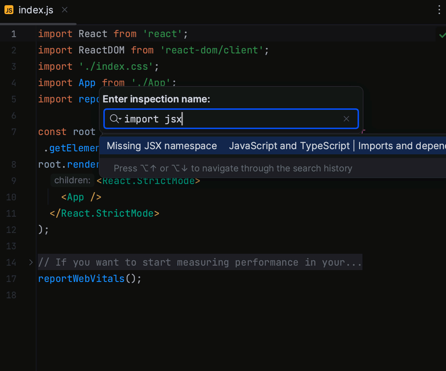
Task: Focus the Enter inspection name search field
Action: (230, 119)
